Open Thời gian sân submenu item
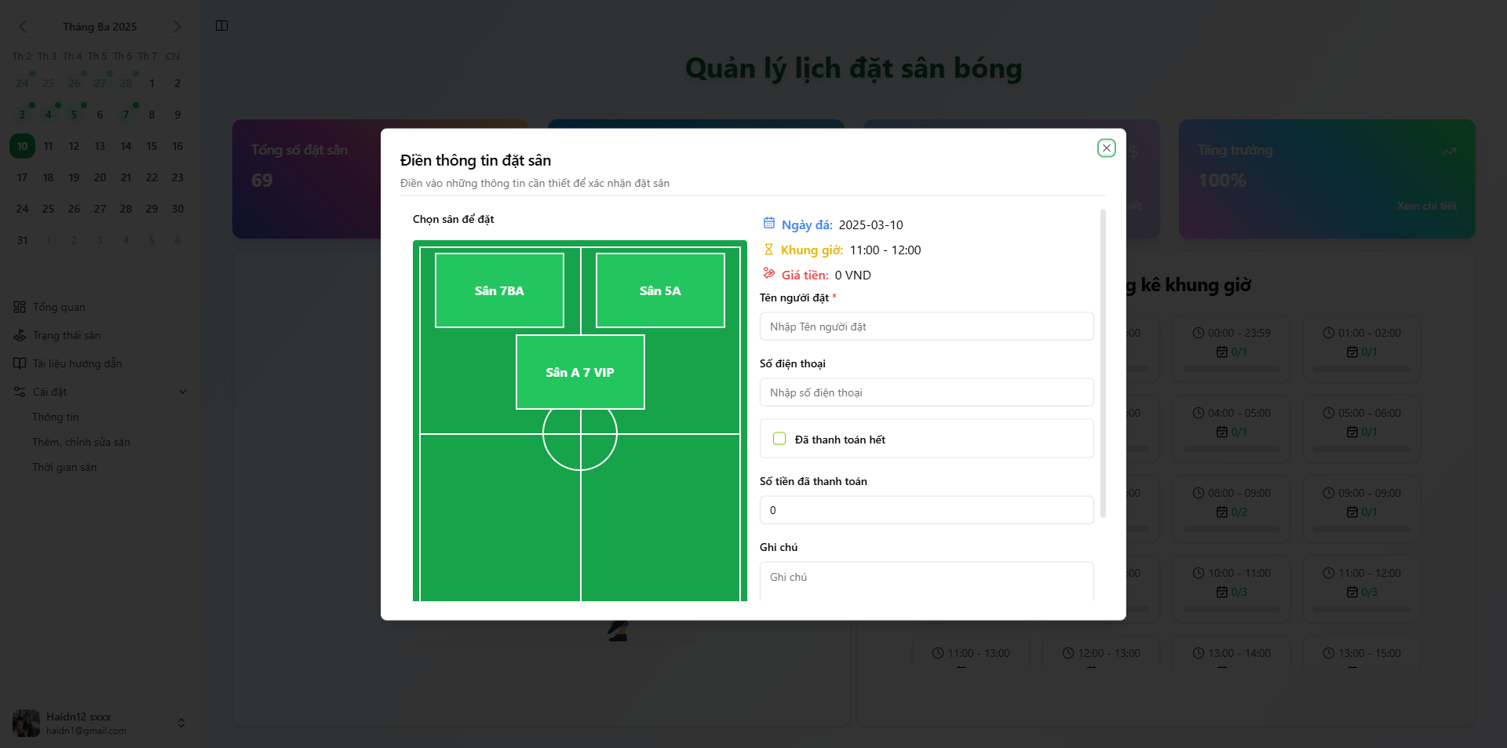The height and width of the screenshot is (748, 1507). [64, 467]
